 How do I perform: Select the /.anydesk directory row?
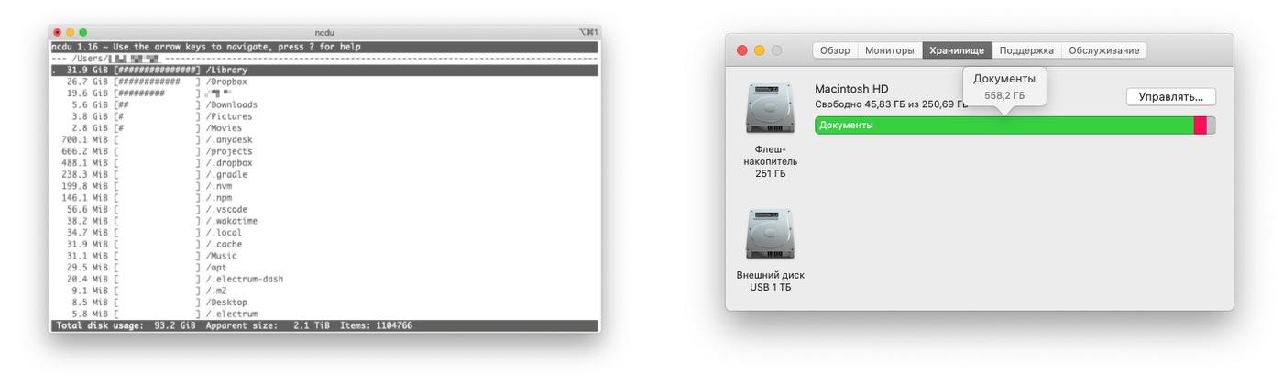(x=228, y=139)
